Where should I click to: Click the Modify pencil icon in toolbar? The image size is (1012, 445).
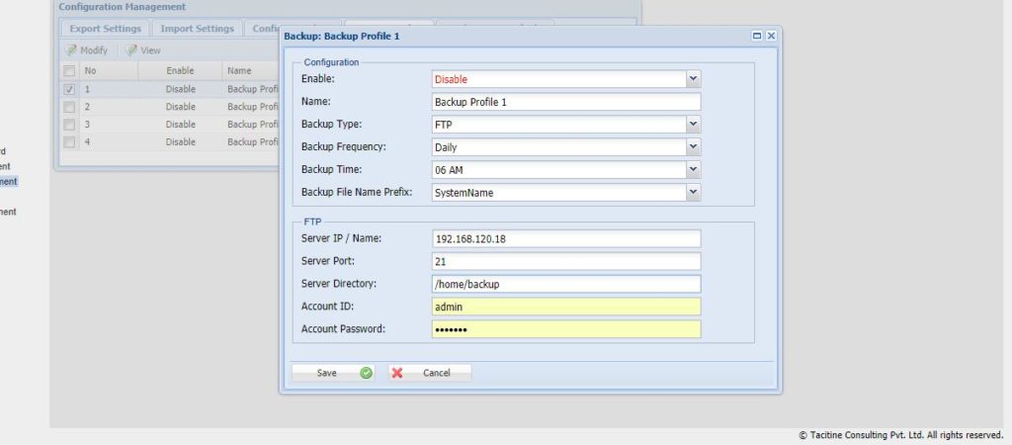pos(71,50)
